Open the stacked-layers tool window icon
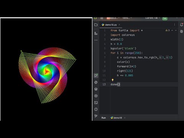 click(x=96, y=89)
